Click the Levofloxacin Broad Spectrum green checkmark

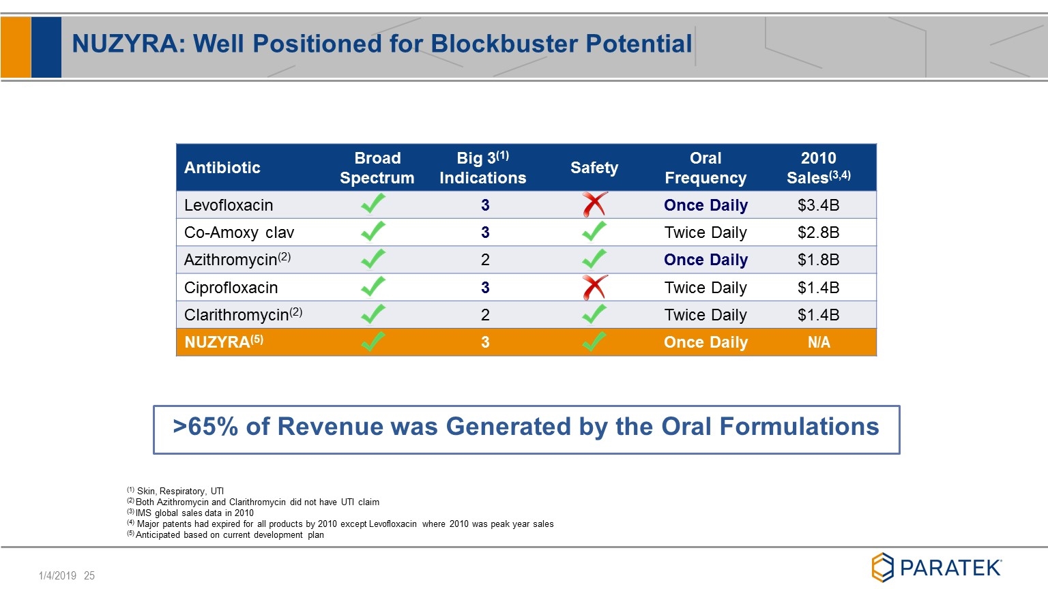(x=373, y=204)
